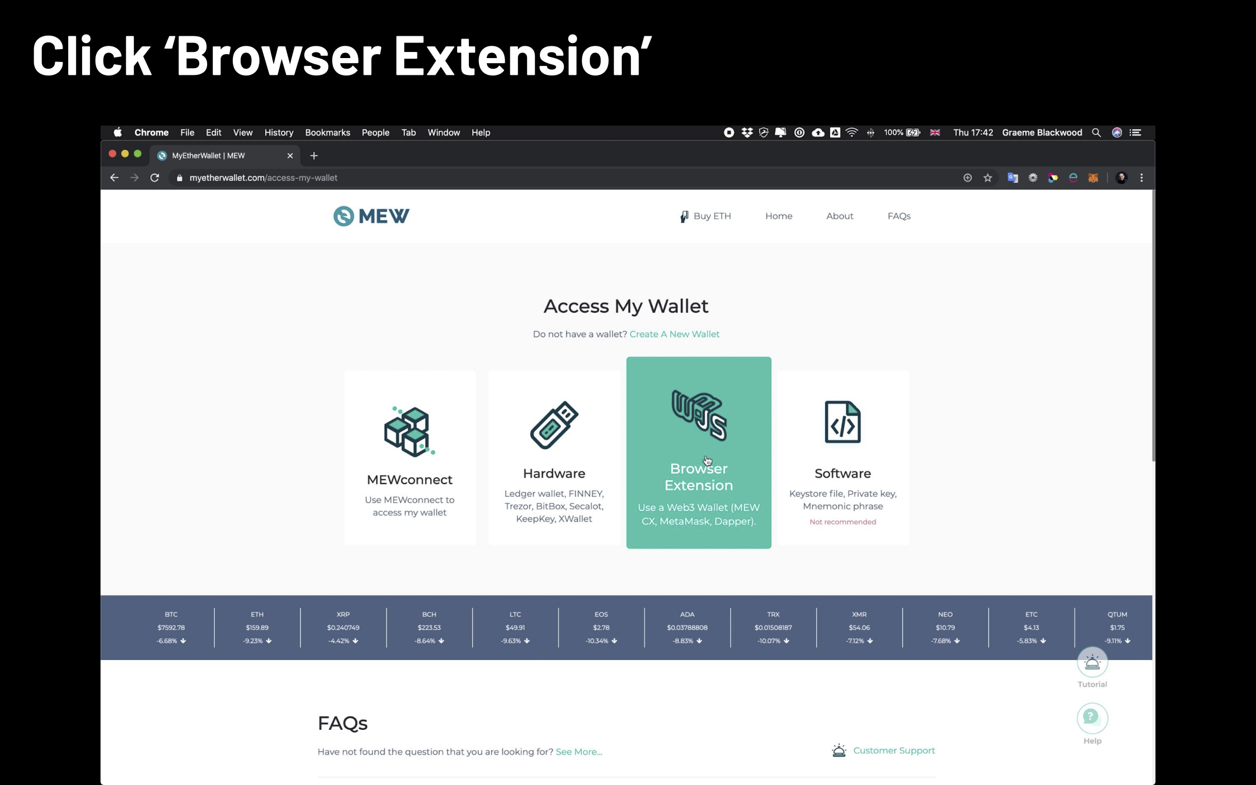Click the EOS $2.78 ticker
Screen dimensions: 1256x785
tap(601, 628)
